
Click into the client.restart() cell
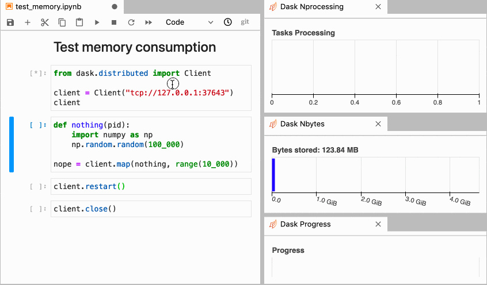(x=151, y=187)
